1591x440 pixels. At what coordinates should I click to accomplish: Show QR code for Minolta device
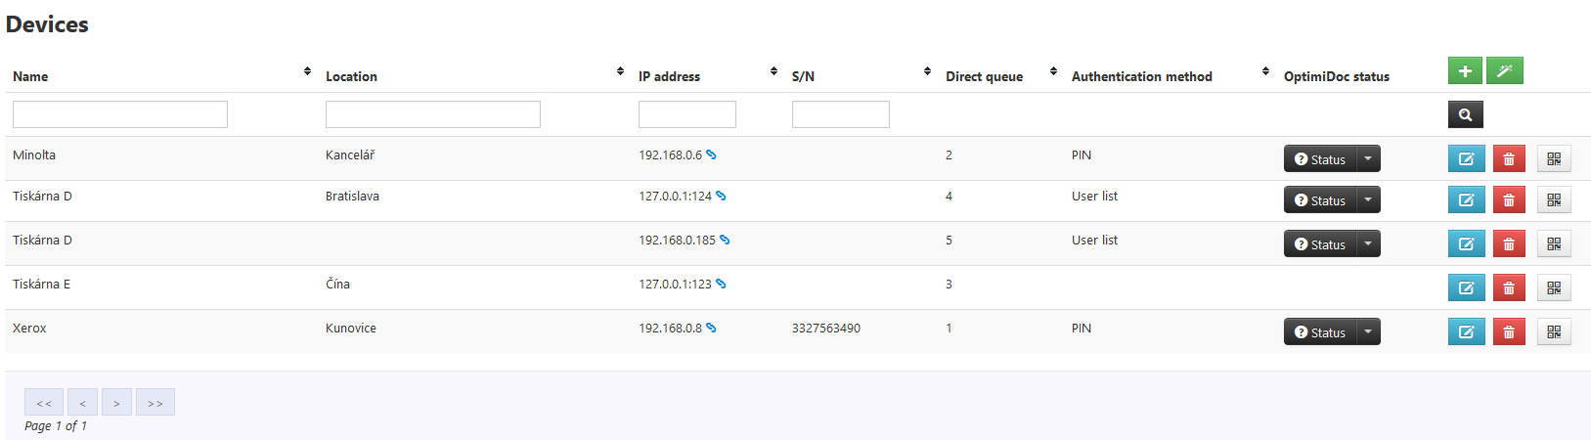point(1553,159)
